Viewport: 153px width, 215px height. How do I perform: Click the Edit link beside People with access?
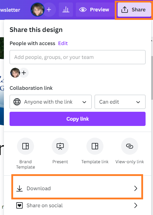tap(63, 43)
